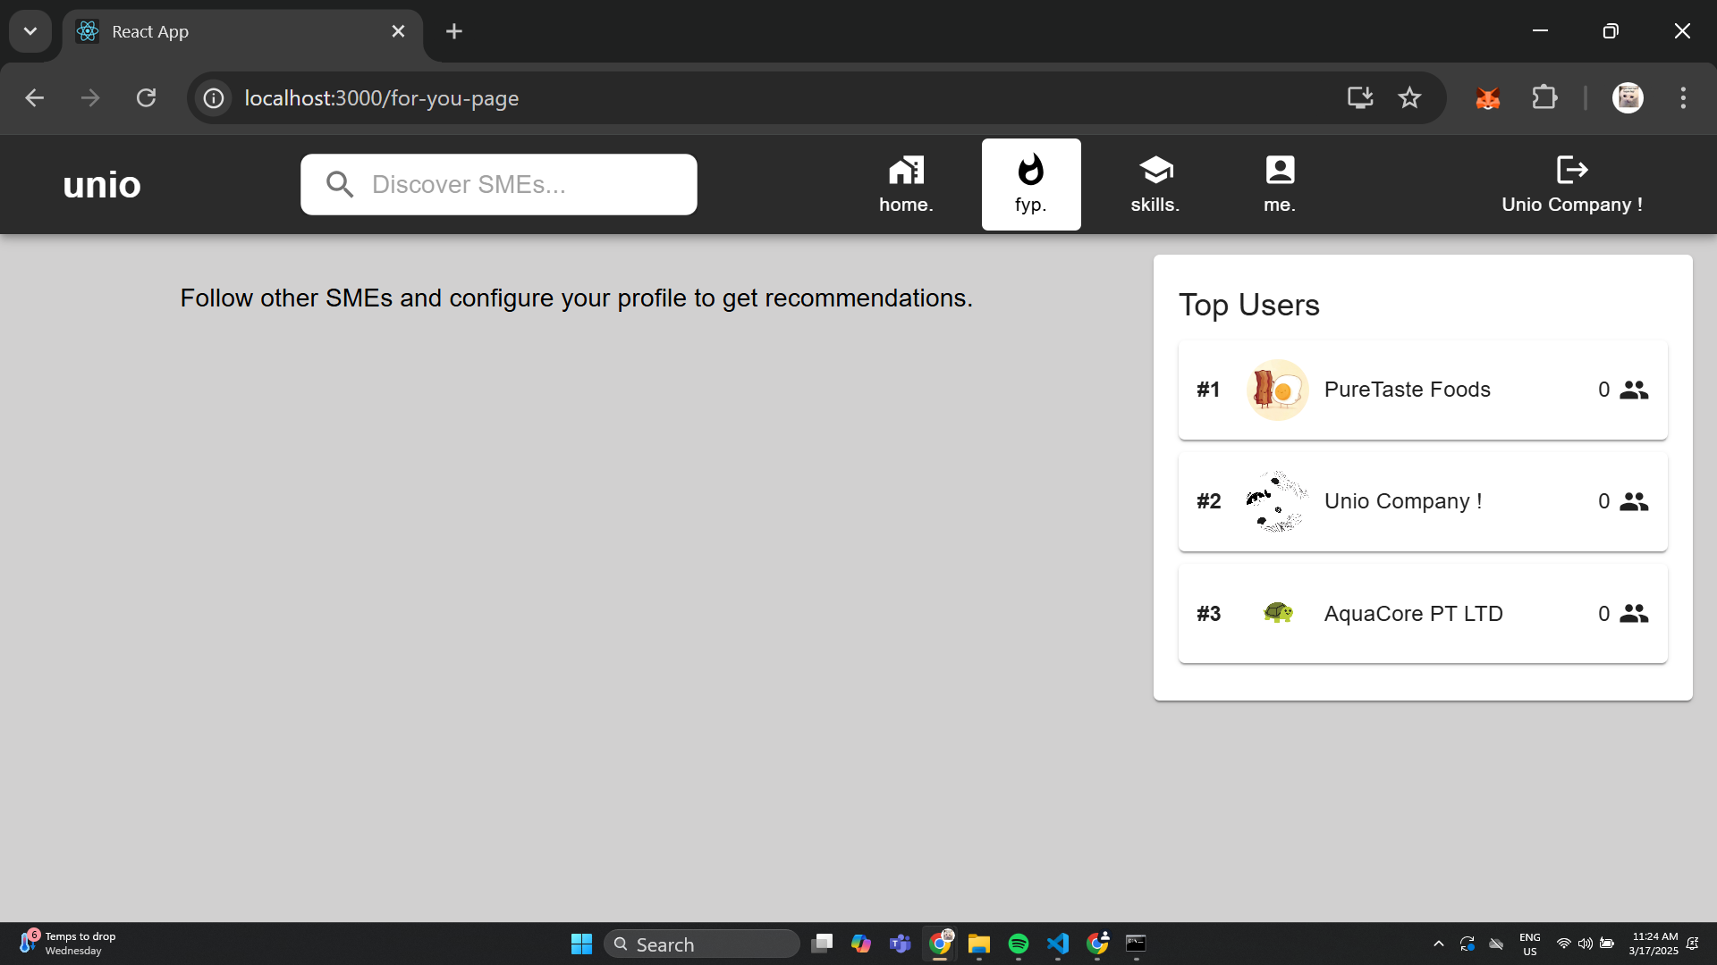Viewport: 1717px width, 965px height.
Task: Click the search magnifier icon
Action: pyautogui.click(x=340, y=185)
